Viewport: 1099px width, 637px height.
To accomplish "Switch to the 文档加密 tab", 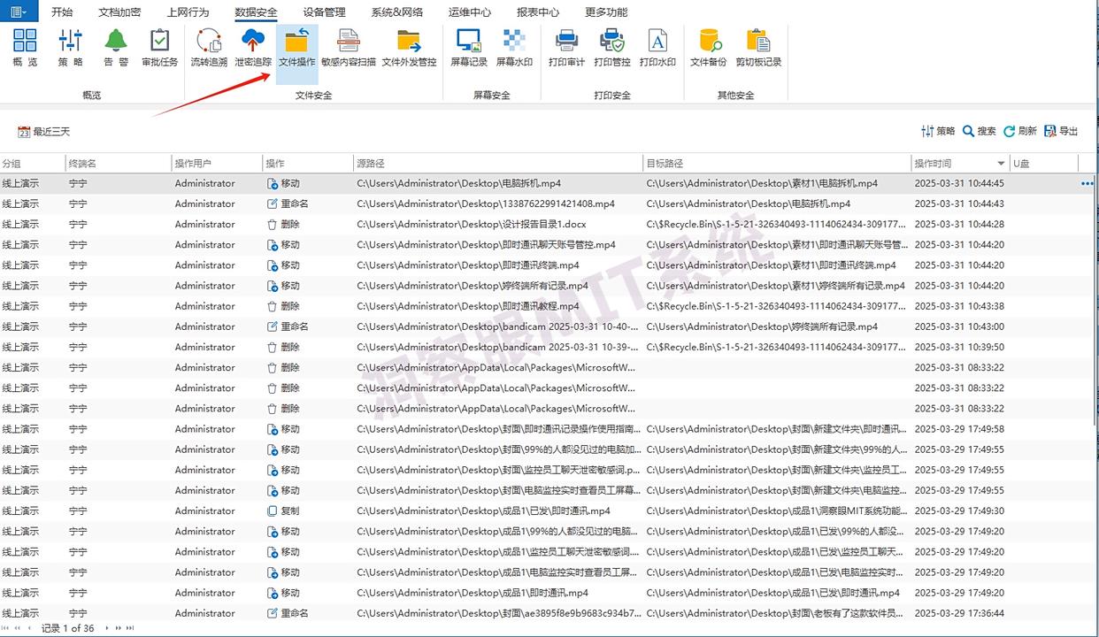I will click(x=119, y=12).
